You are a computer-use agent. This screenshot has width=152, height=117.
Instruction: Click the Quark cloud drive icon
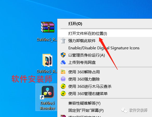[63, 62]
